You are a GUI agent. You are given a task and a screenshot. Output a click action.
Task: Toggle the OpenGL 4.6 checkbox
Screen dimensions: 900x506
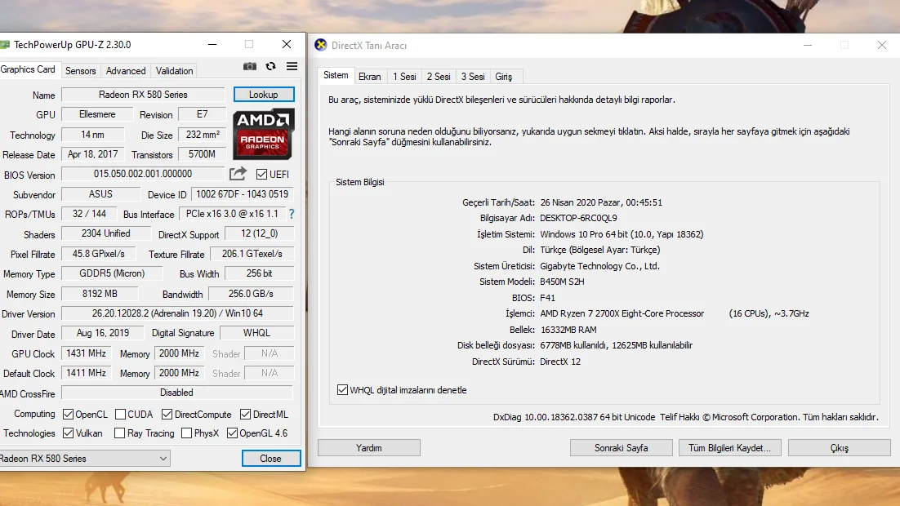click(233, 433)
